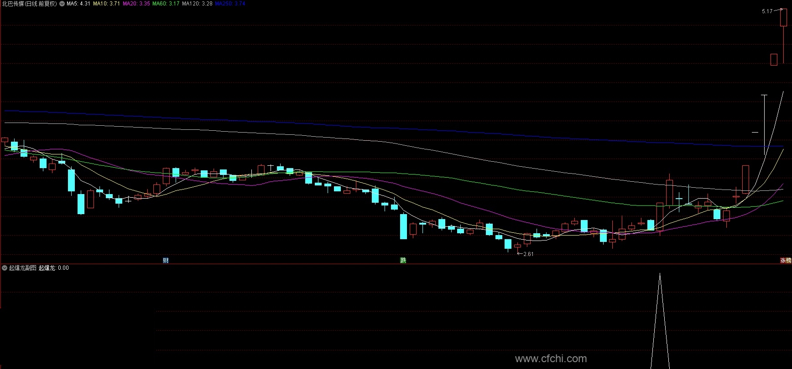The image size is (792, 369).
Task: Select the MA120: 3.28 label
Action: (197, 4)
